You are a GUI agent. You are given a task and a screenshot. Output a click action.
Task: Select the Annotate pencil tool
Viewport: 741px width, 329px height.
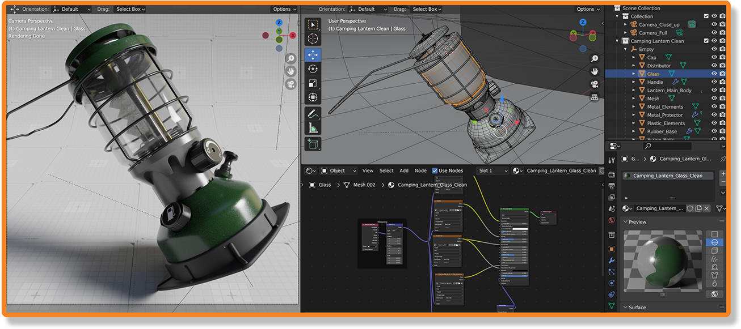click(313, 114)
